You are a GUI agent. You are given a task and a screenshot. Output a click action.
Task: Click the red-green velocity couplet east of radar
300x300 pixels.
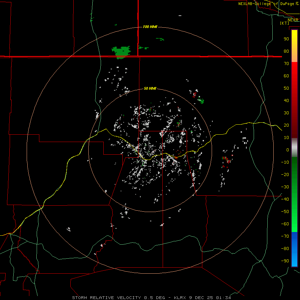(227, 160)
